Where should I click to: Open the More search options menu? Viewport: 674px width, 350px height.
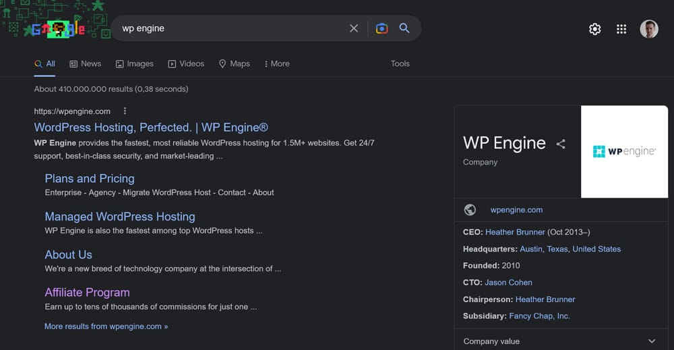(x=277, y=63)
